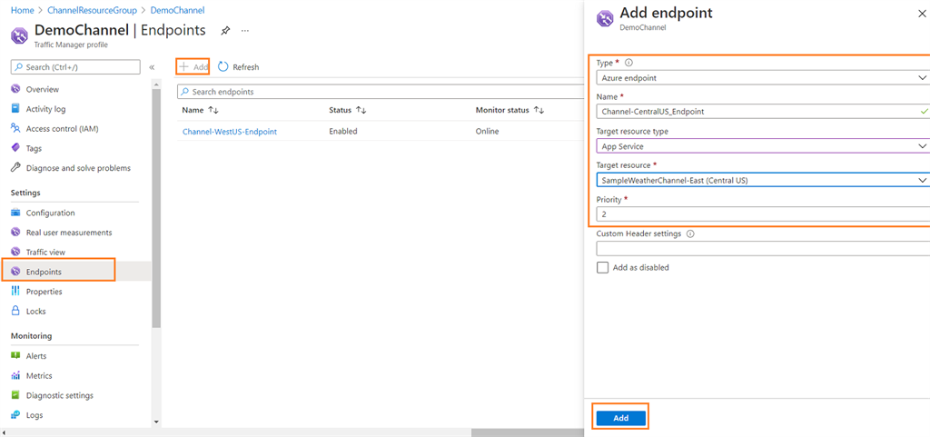The width and height of the screenshot is (930, 437).
Task: Click the Properties icon
Action: pyautogui.click(x=16, y=291)
